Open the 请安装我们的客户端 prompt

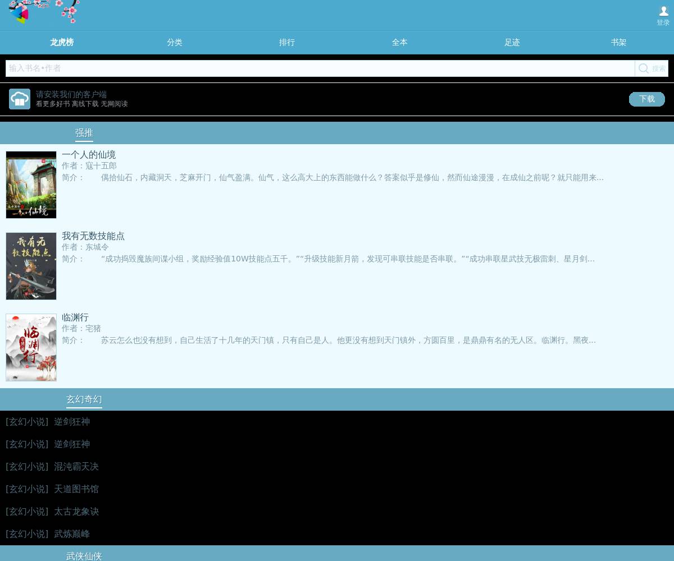(71, 94)
